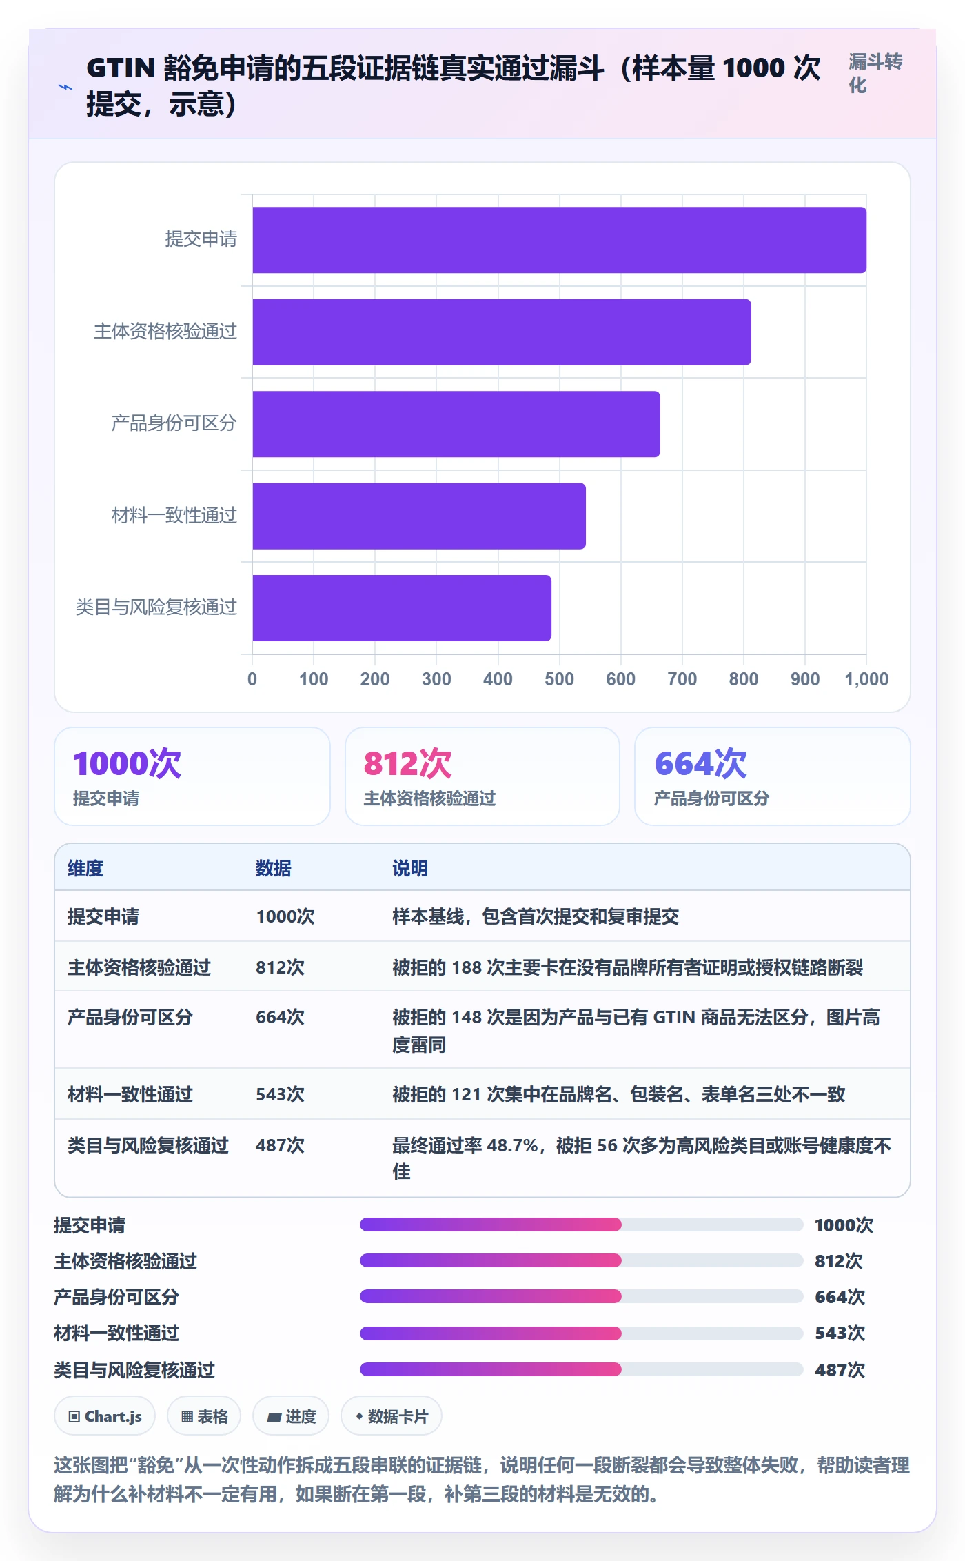Viewport: 965px width, 1561px height.
Task: Click description starting 最终通过率 48.7%
Action: point(642,1158)
